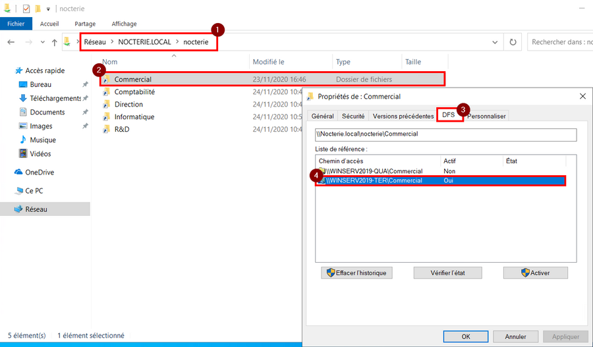Click the Direction folder icon
The height and width of the screenshot is (347, 593).
coord(106,105)
